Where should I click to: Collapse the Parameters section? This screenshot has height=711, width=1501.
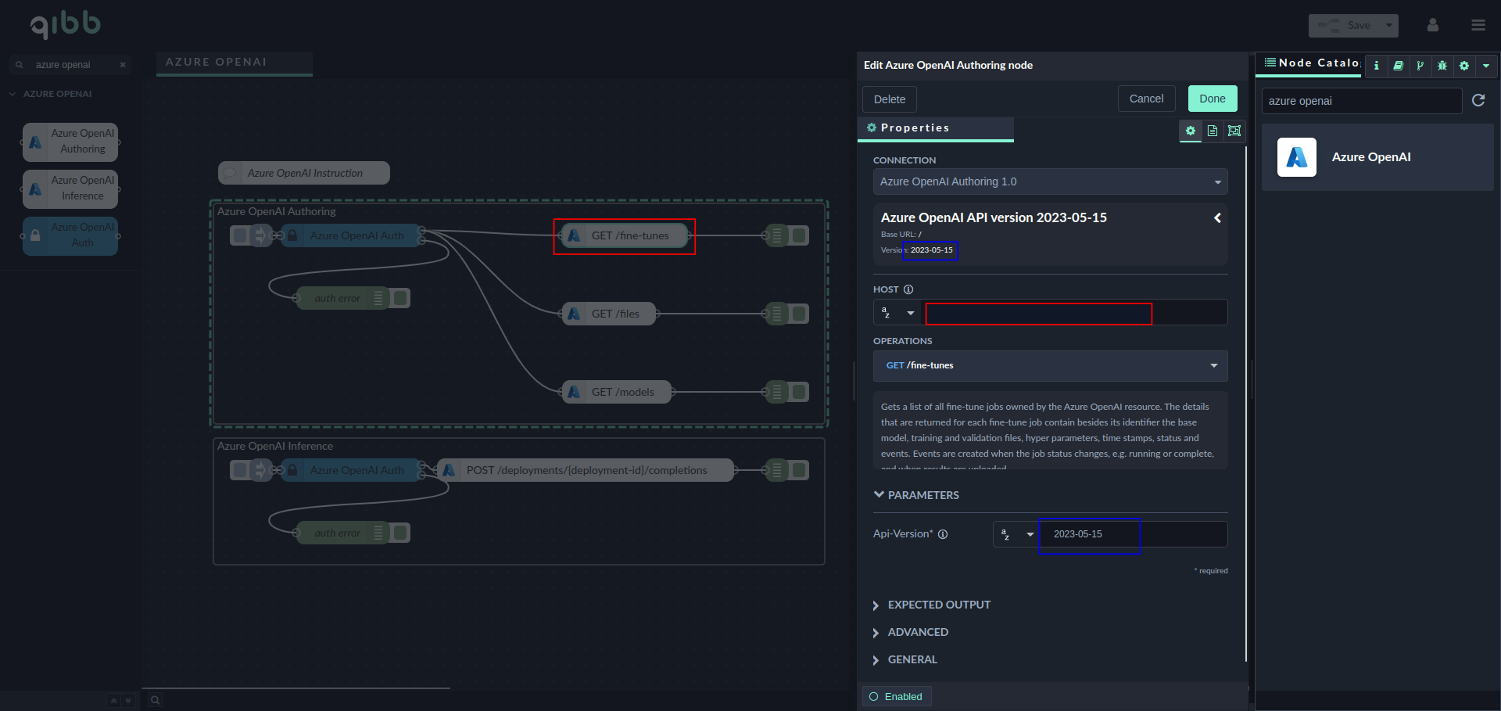point(922,495)
